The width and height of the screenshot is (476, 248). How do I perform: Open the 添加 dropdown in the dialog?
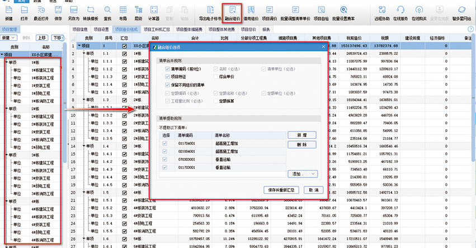pyautogui.click(x=303, y=174)
